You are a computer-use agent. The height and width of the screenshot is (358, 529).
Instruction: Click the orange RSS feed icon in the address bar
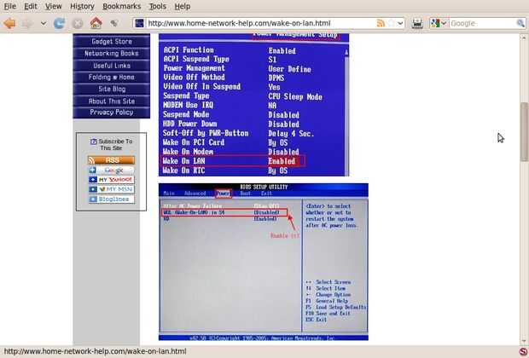381,23
